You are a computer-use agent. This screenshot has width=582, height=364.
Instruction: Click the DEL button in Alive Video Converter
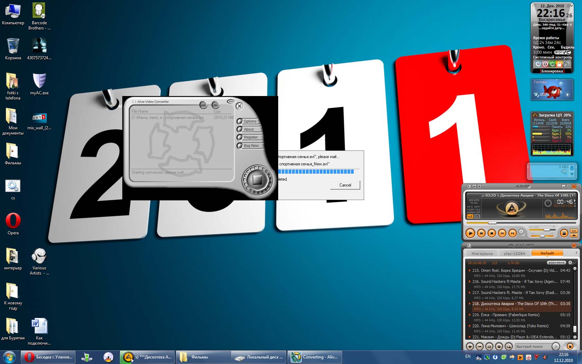tap(215, 105)
